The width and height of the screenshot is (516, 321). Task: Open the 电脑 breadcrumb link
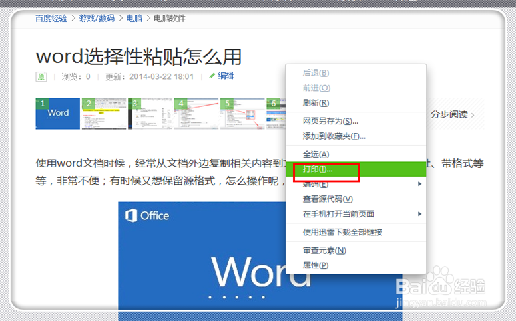tap(134, 18)
